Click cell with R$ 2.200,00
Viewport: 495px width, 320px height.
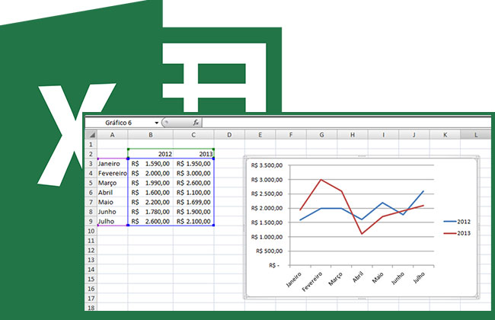151,202
